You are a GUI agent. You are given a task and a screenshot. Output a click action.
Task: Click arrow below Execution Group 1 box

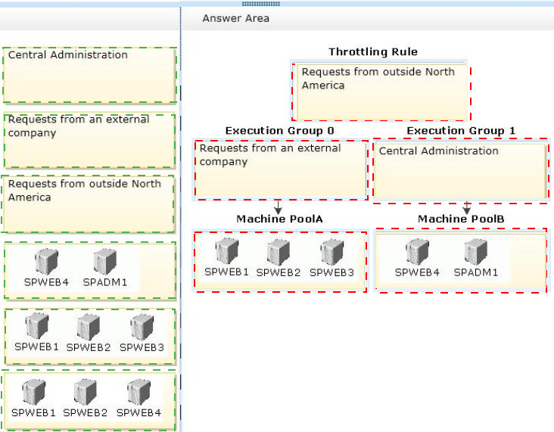(467, 207)
